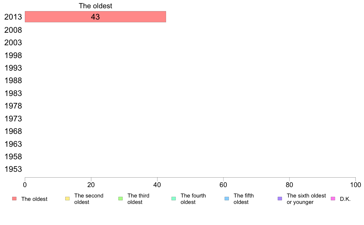This screenshot has height=225, width=364.
Task: Click the 'The fifth oldest' legend text
Action: [244, 199]
